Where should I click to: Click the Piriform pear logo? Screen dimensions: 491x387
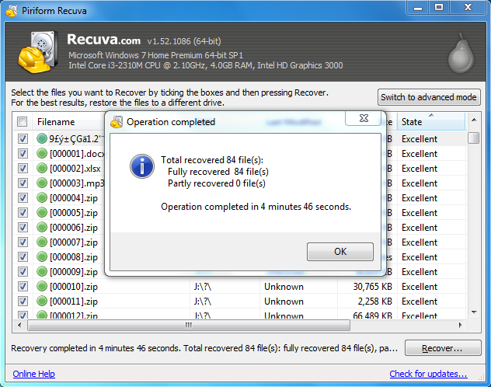coord(461,53)
